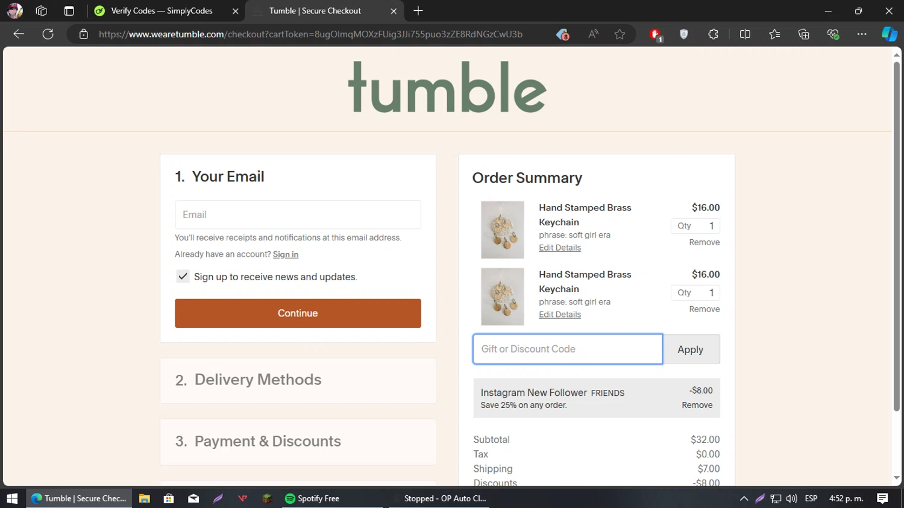Open first keychain product thumbnail
Image resolution: width=904 pixels, height=508 pixels.
(503, 230)
